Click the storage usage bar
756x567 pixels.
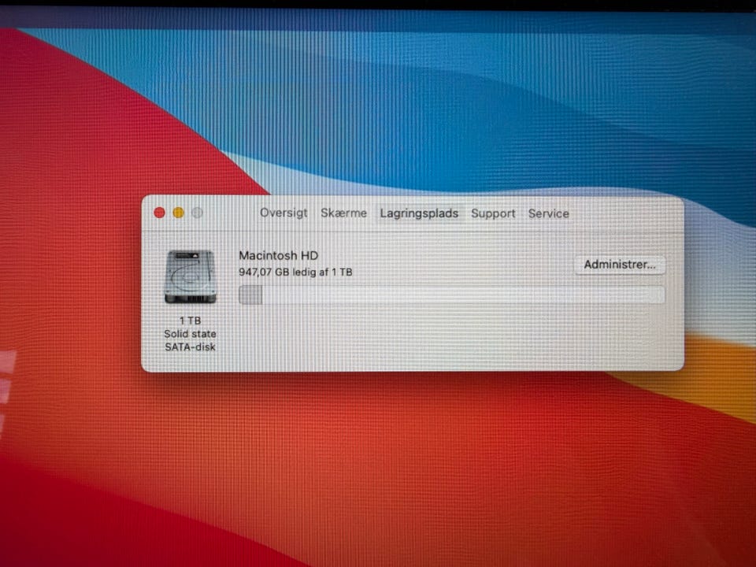[452, 295]
